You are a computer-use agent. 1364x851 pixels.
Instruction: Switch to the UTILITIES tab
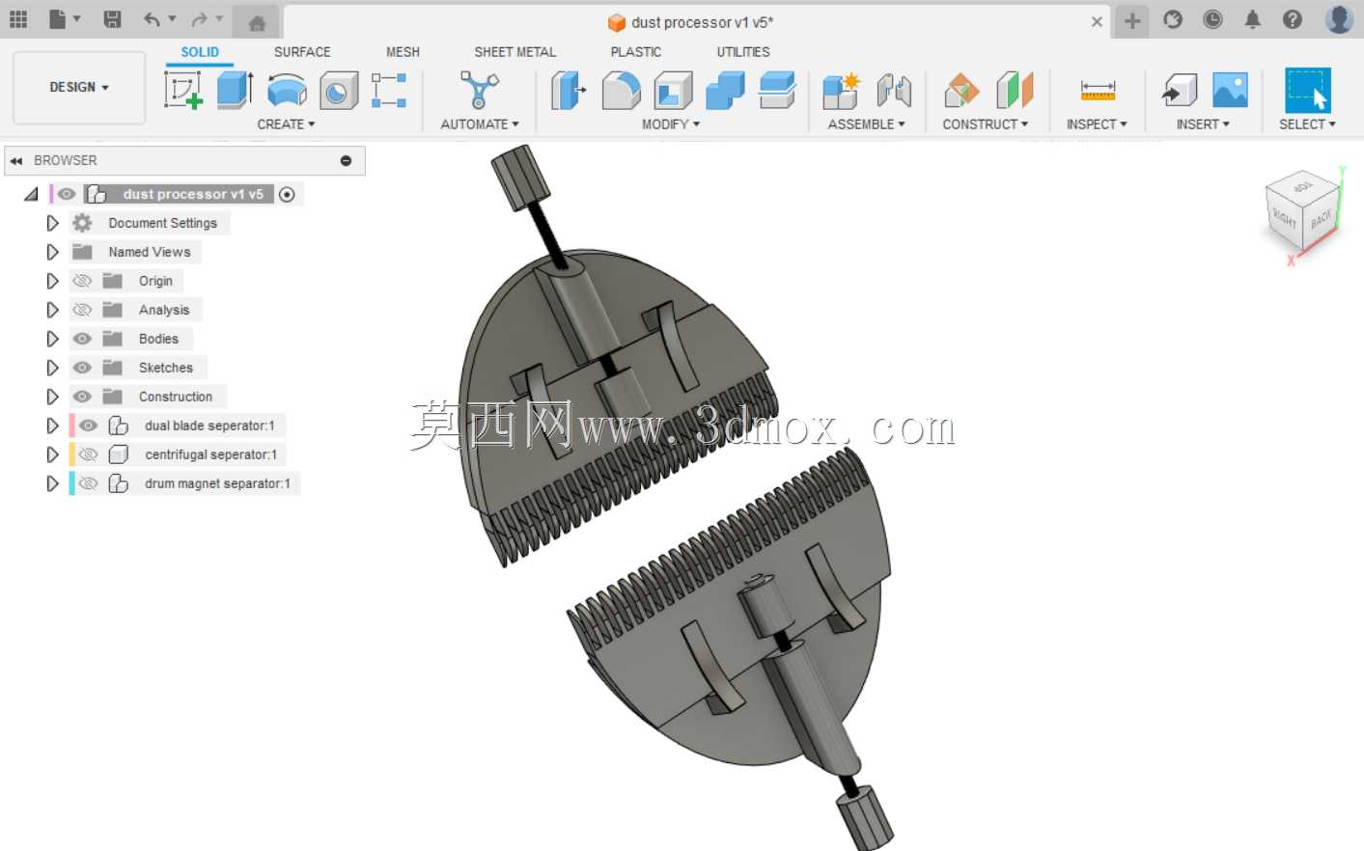coord(743,52)
